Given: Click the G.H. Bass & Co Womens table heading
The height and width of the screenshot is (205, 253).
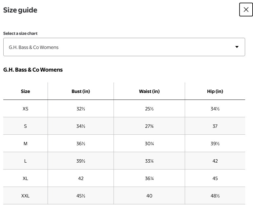Looking at the screenshot, I should (x=33, y=70).
